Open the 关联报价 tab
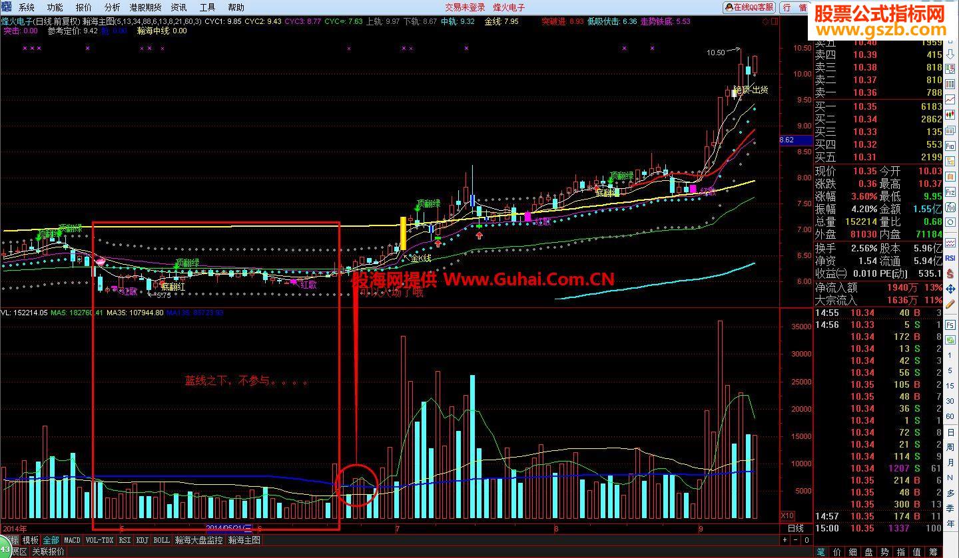959x558 pixels. pyautogui.click(x=49, y=551)
